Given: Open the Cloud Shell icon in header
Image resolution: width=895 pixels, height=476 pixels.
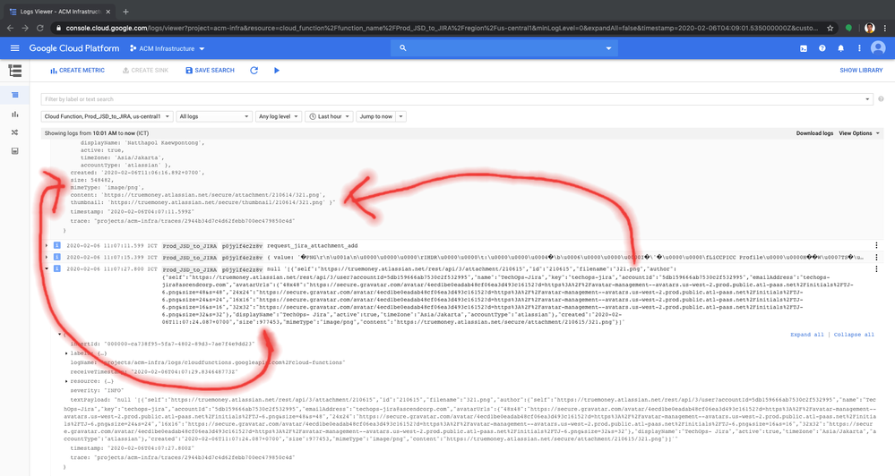Looking at the screenshot, I should click(x=803, y=48).
